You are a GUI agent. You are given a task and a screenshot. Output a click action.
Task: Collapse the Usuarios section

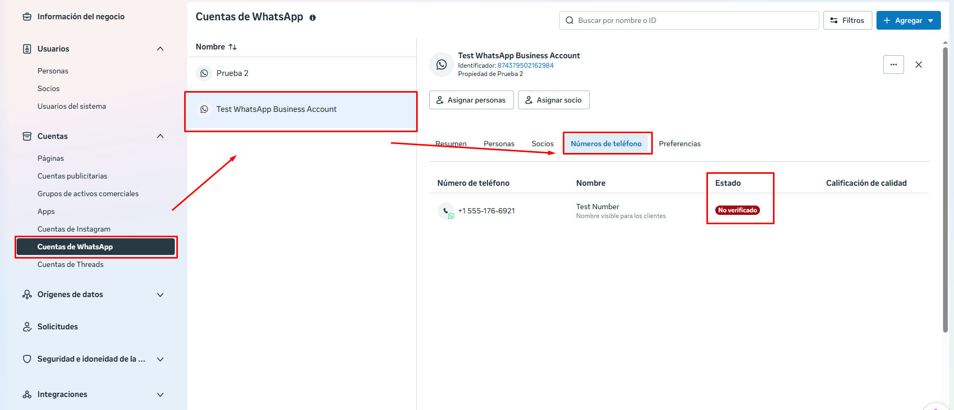click(x=160, y=49)
